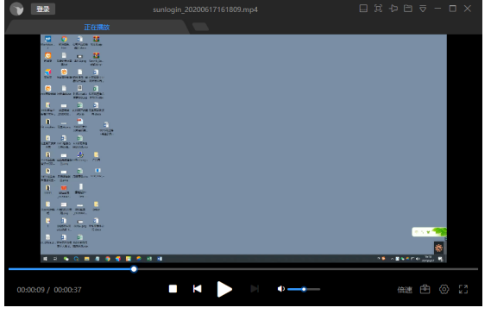491x314 pixels.
Task: Switch to mini player mode icon
Action: click(363, 9)
